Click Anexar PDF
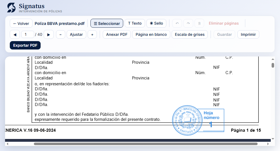 point(117,35)
